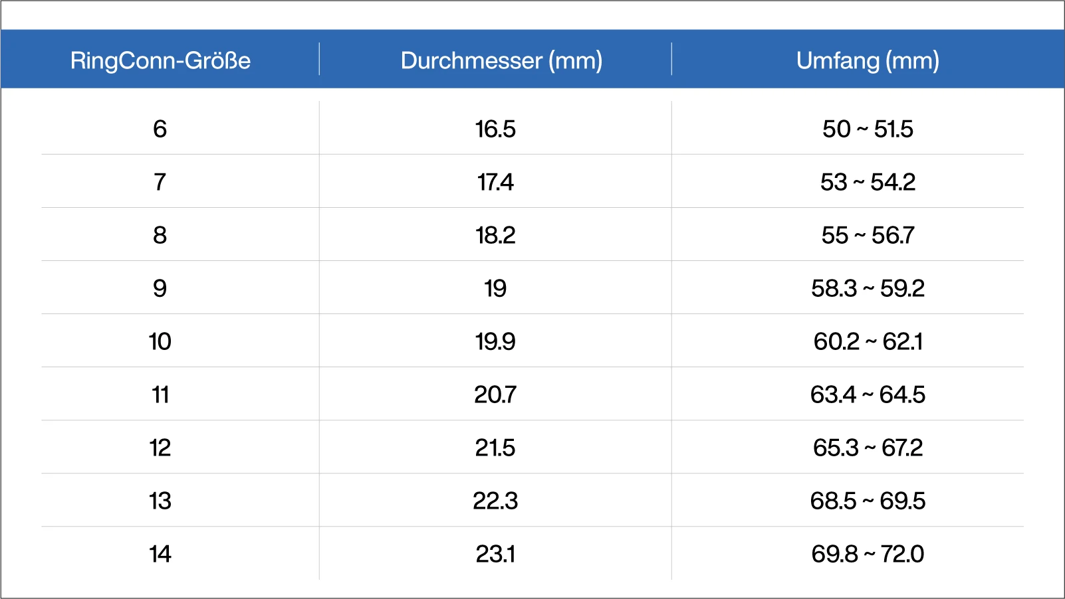
Task: Click the Umfang (mm) column header
Action: [x=868, y=60]
